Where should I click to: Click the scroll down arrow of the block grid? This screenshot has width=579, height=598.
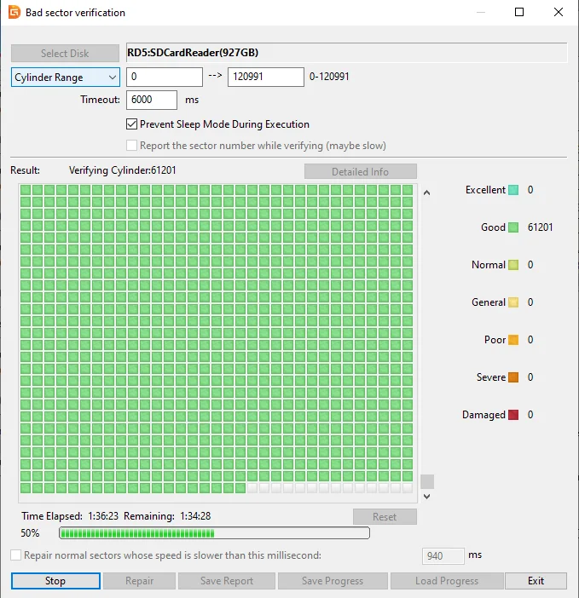coord(427,496)
